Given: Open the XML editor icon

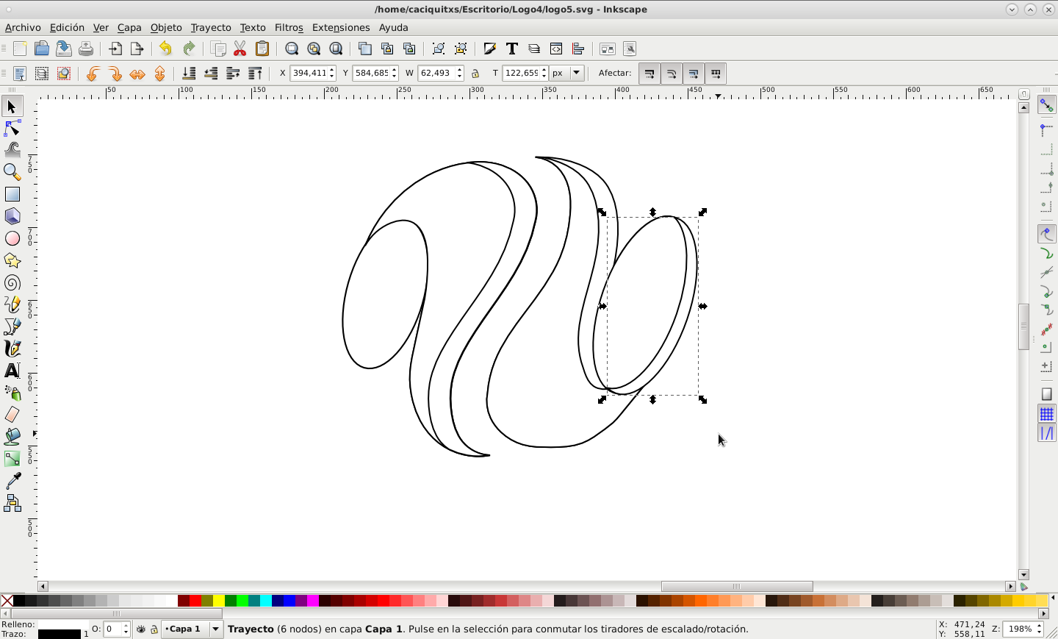Looking at the screenshot, I should tap(556, 49).
